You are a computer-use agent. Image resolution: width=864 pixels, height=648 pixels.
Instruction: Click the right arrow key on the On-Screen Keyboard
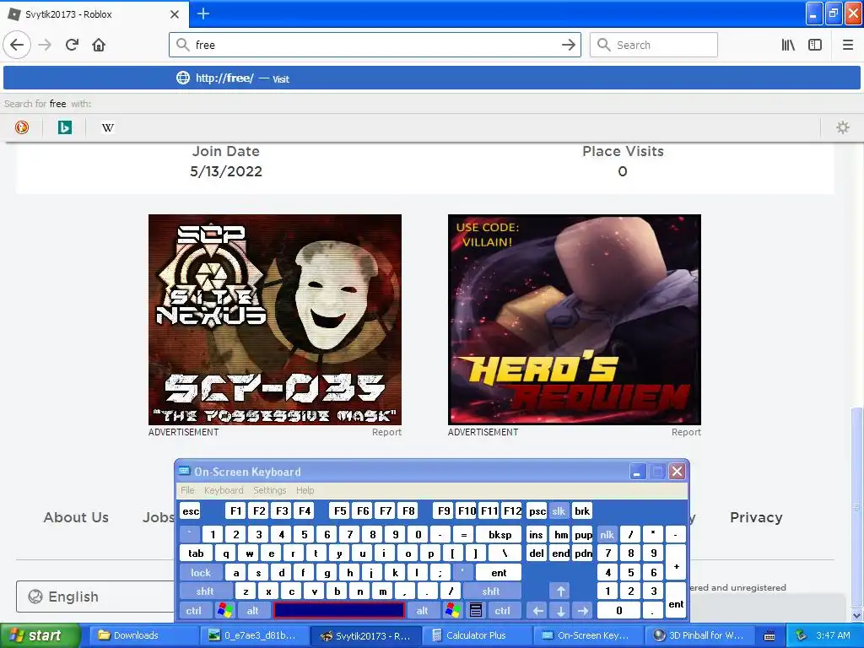pyautogui.click(x=583, y=611)
